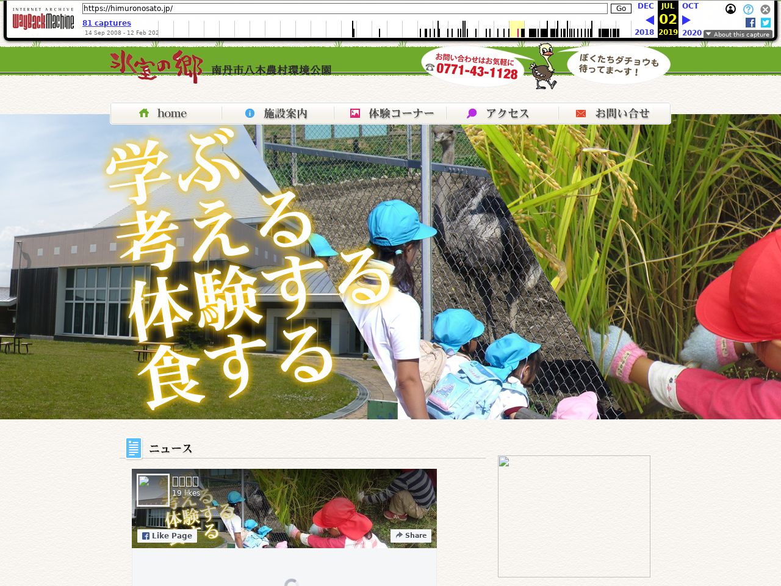Click the Go button

(621, 9)
